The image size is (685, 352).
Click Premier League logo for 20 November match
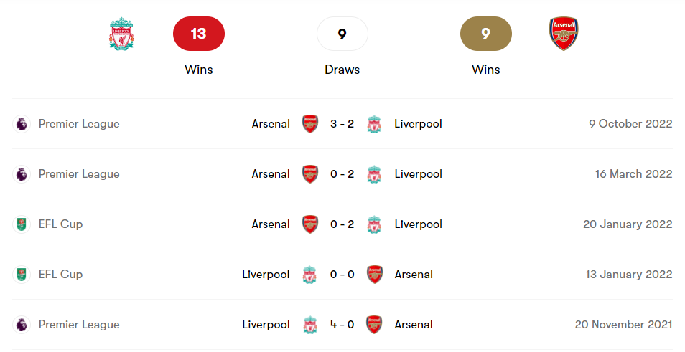pos(22,325)
